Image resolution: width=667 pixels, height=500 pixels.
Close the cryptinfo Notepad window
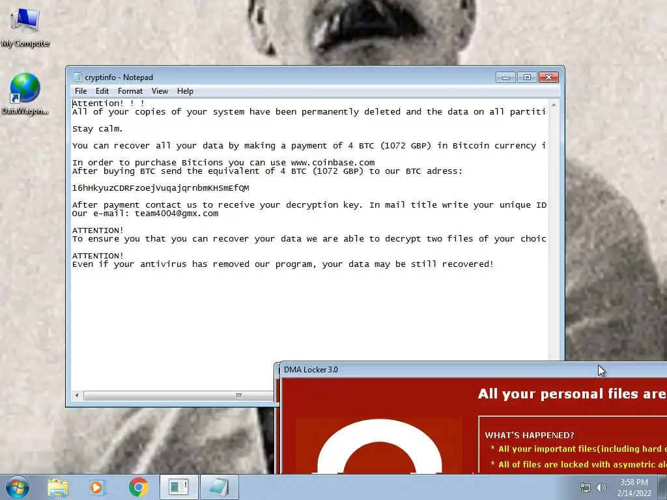coord(548,77)
